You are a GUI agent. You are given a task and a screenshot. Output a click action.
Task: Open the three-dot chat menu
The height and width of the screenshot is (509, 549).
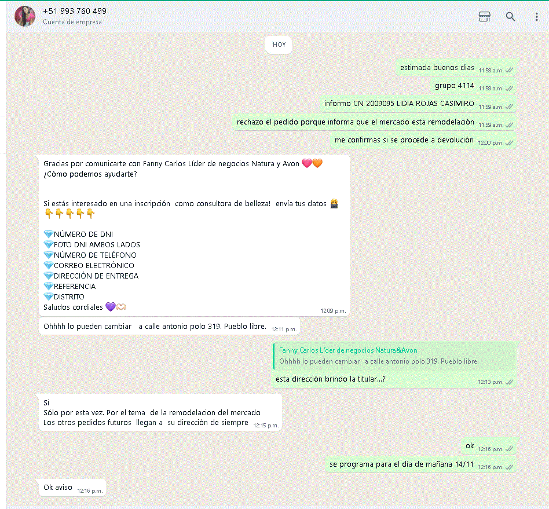click(536, 16)
